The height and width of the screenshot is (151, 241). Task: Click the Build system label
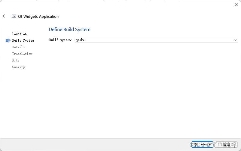[61, 40]
